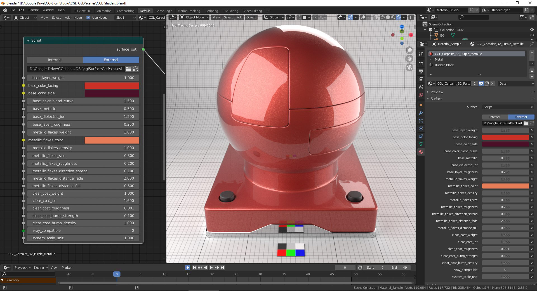Select the pan hand navigation icon
The width and height of the screenshot is (537, 291).
[409, 59]
